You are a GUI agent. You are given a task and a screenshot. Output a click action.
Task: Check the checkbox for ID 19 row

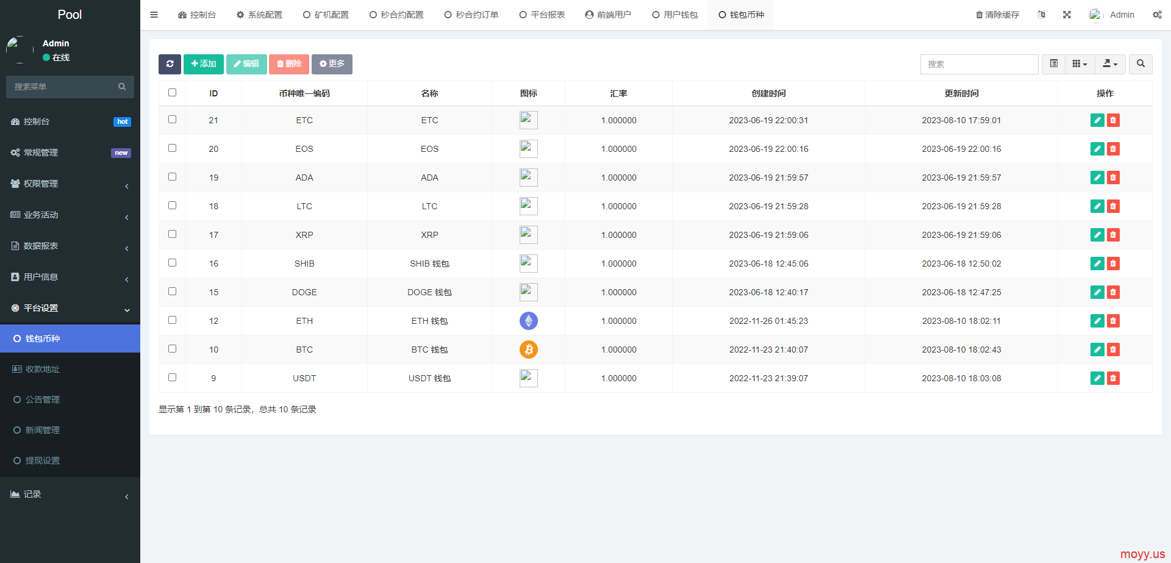click(x=172, y=177)
